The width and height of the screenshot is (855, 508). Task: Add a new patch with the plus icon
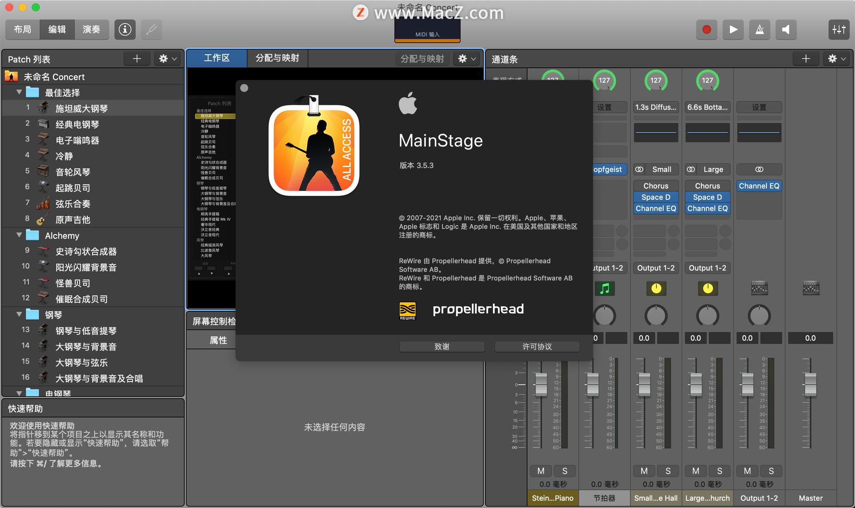click(x=137, y=58)
